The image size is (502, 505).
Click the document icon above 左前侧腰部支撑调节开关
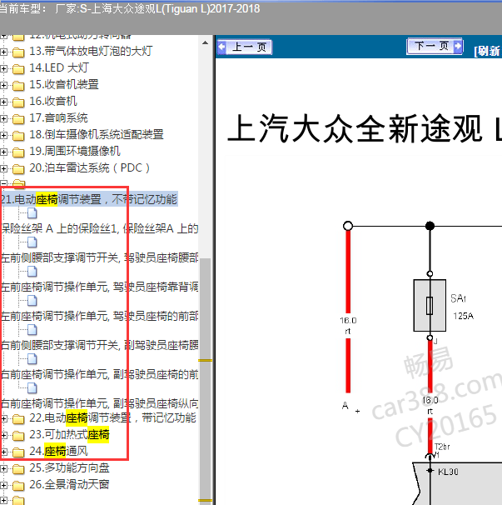pos(32,242)
